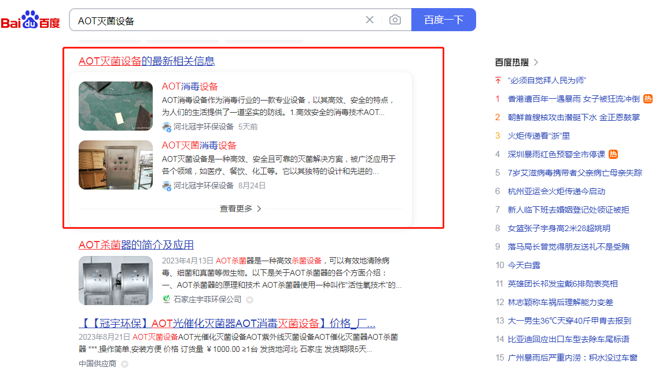Open hot topic 英雄团长祁发宝戴6排勋表

(562, 284)
